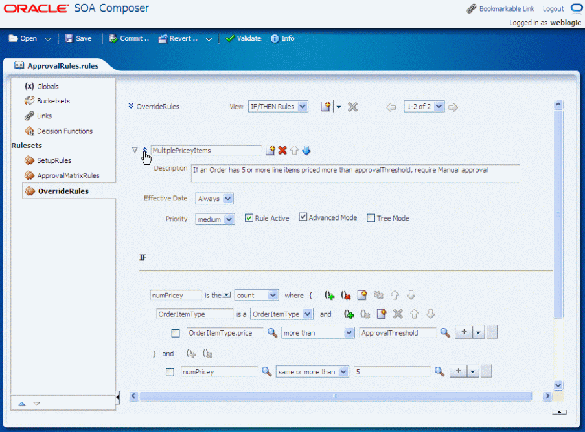Open the SetupRules ruleset

(x=54, y=160)
